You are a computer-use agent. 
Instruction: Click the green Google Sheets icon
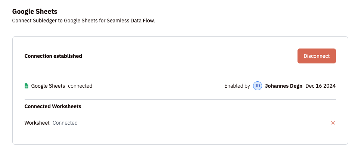click(x=27, y=86)
